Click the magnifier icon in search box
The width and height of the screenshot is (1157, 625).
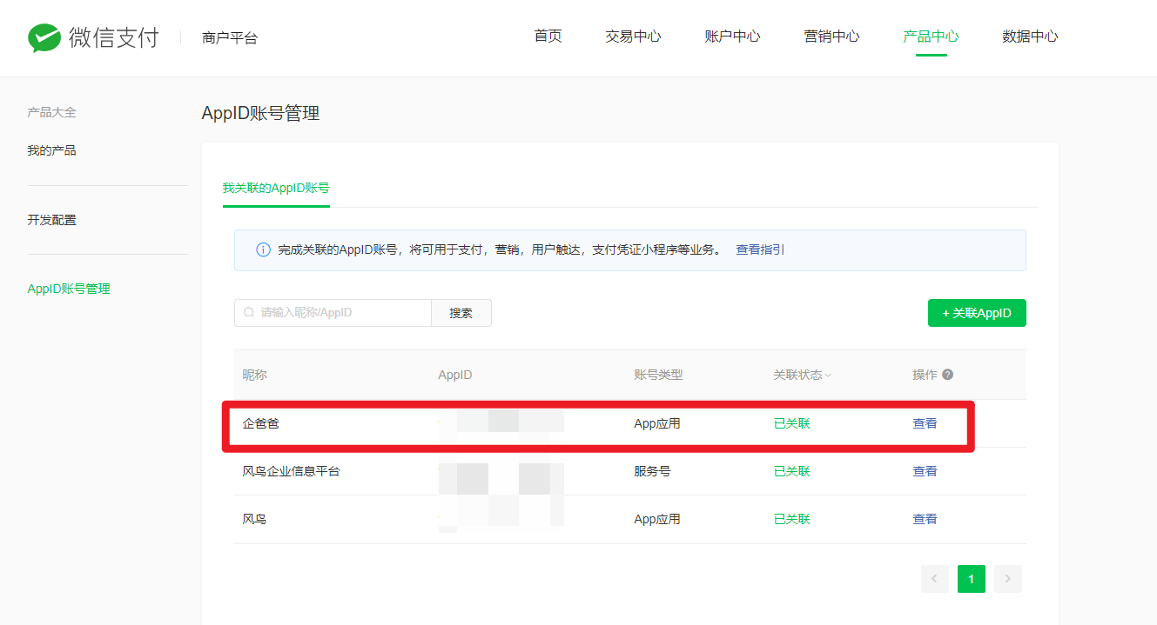249,313
